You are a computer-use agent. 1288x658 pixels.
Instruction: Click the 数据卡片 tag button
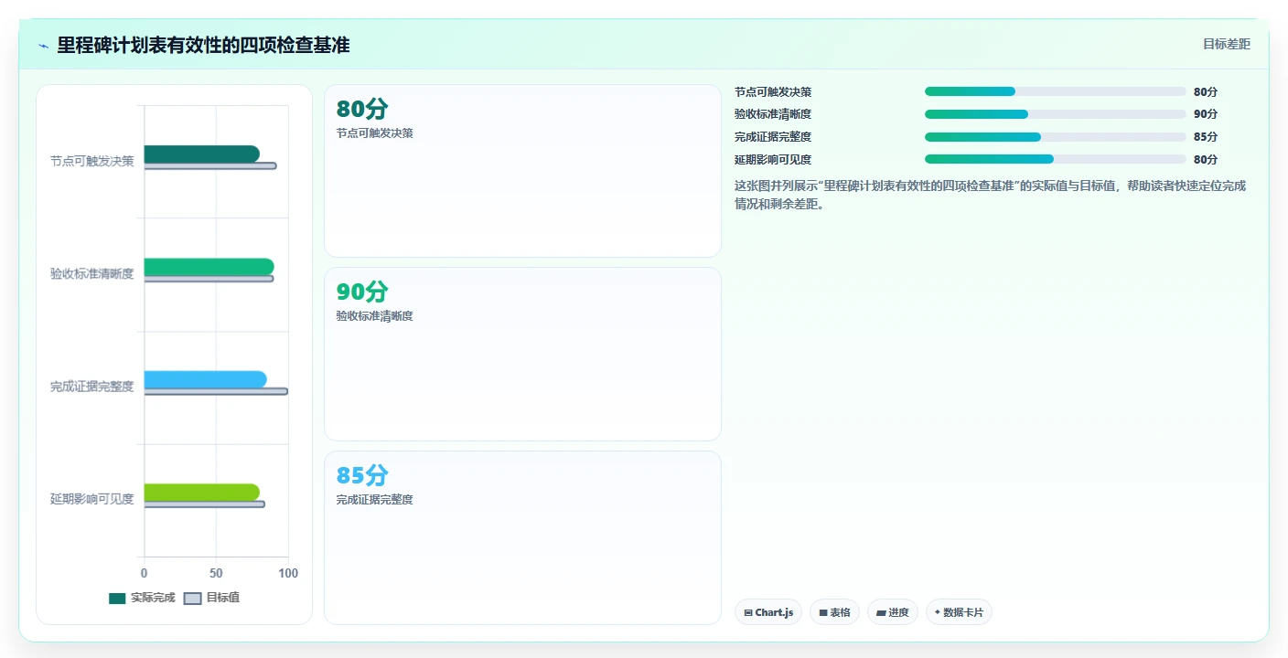[959, 612]
